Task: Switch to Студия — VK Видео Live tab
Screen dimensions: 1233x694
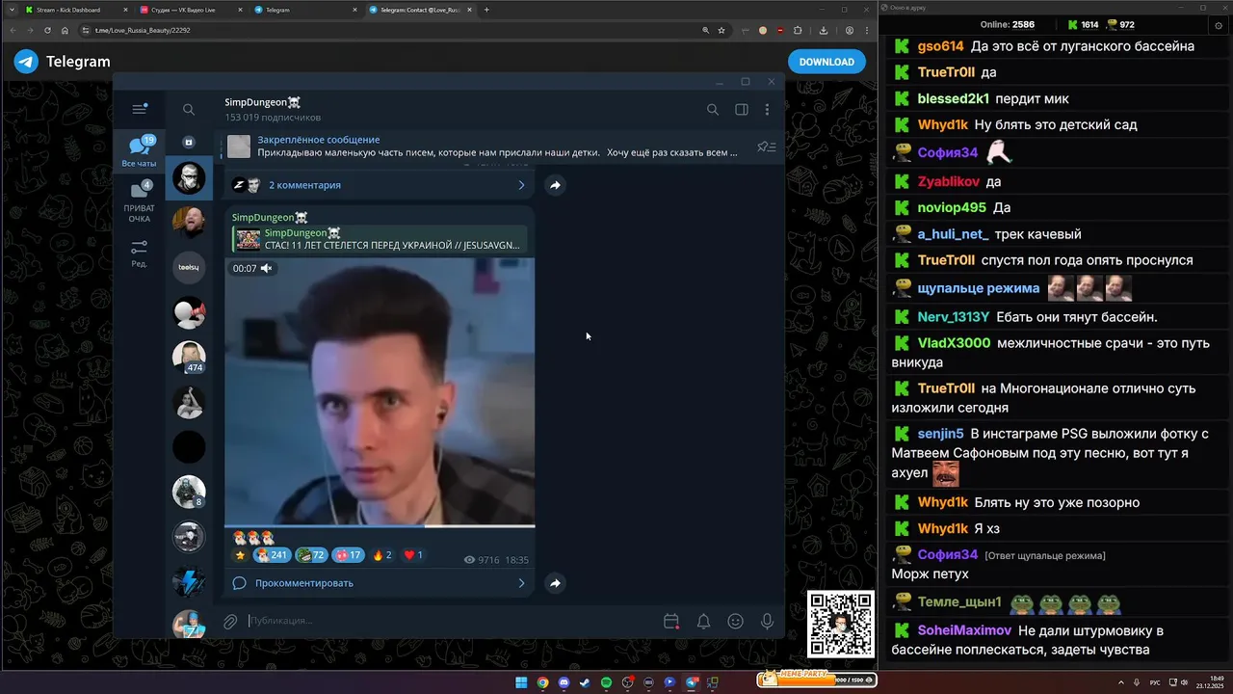Action: pos(191,10)
